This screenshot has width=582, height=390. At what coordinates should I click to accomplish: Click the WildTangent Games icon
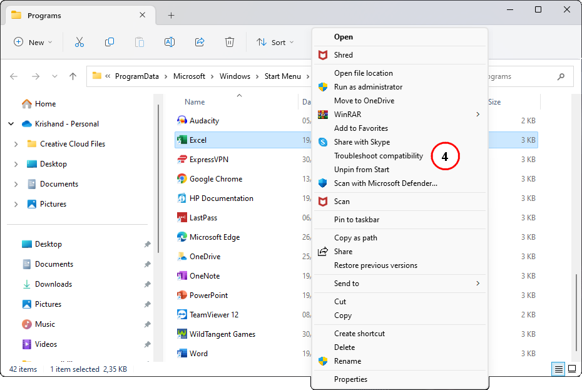point(182,334)
